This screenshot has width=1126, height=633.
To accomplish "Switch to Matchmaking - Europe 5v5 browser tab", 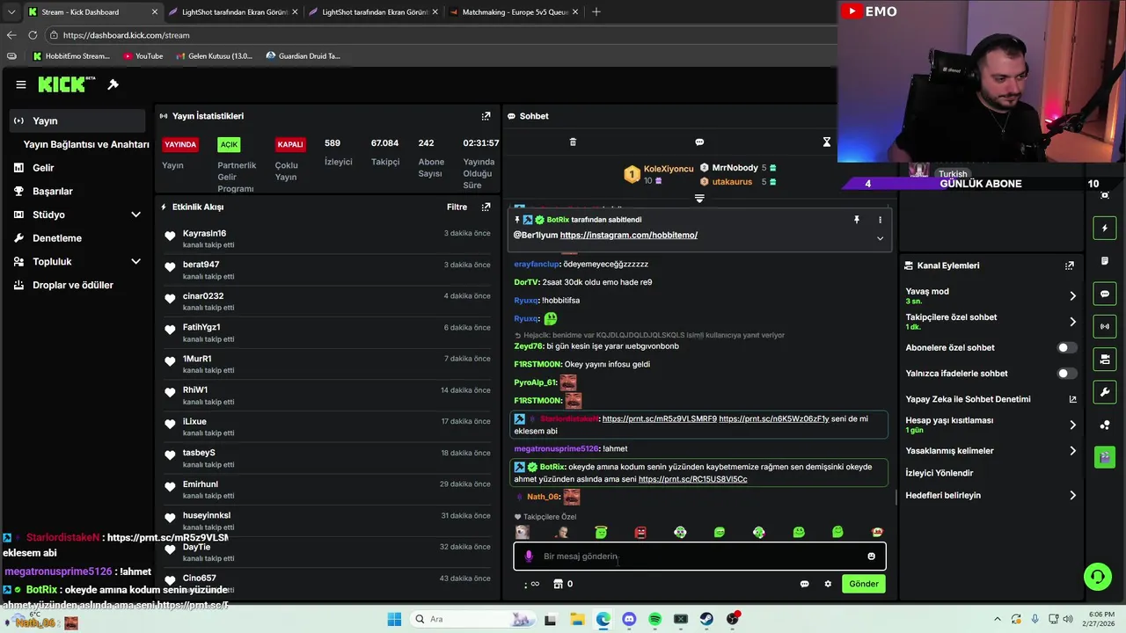I will tap(512, 12).
